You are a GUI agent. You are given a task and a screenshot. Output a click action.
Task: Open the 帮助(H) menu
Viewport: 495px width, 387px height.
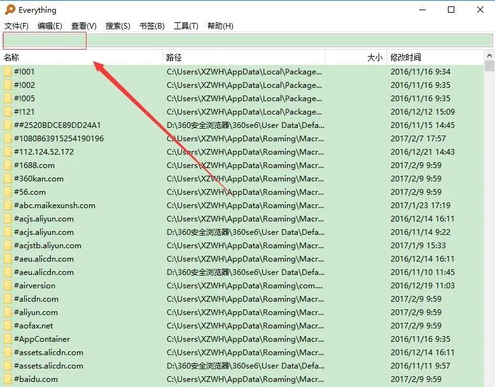click(220, 26)
